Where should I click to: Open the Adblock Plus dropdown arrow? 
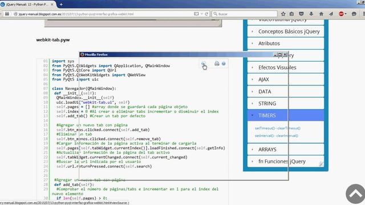(346, 14)
